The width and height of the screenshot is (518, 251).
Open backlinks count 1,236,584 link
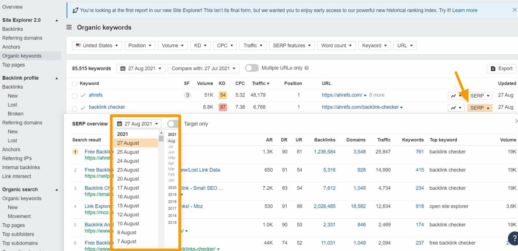click(x=324, y=152)
